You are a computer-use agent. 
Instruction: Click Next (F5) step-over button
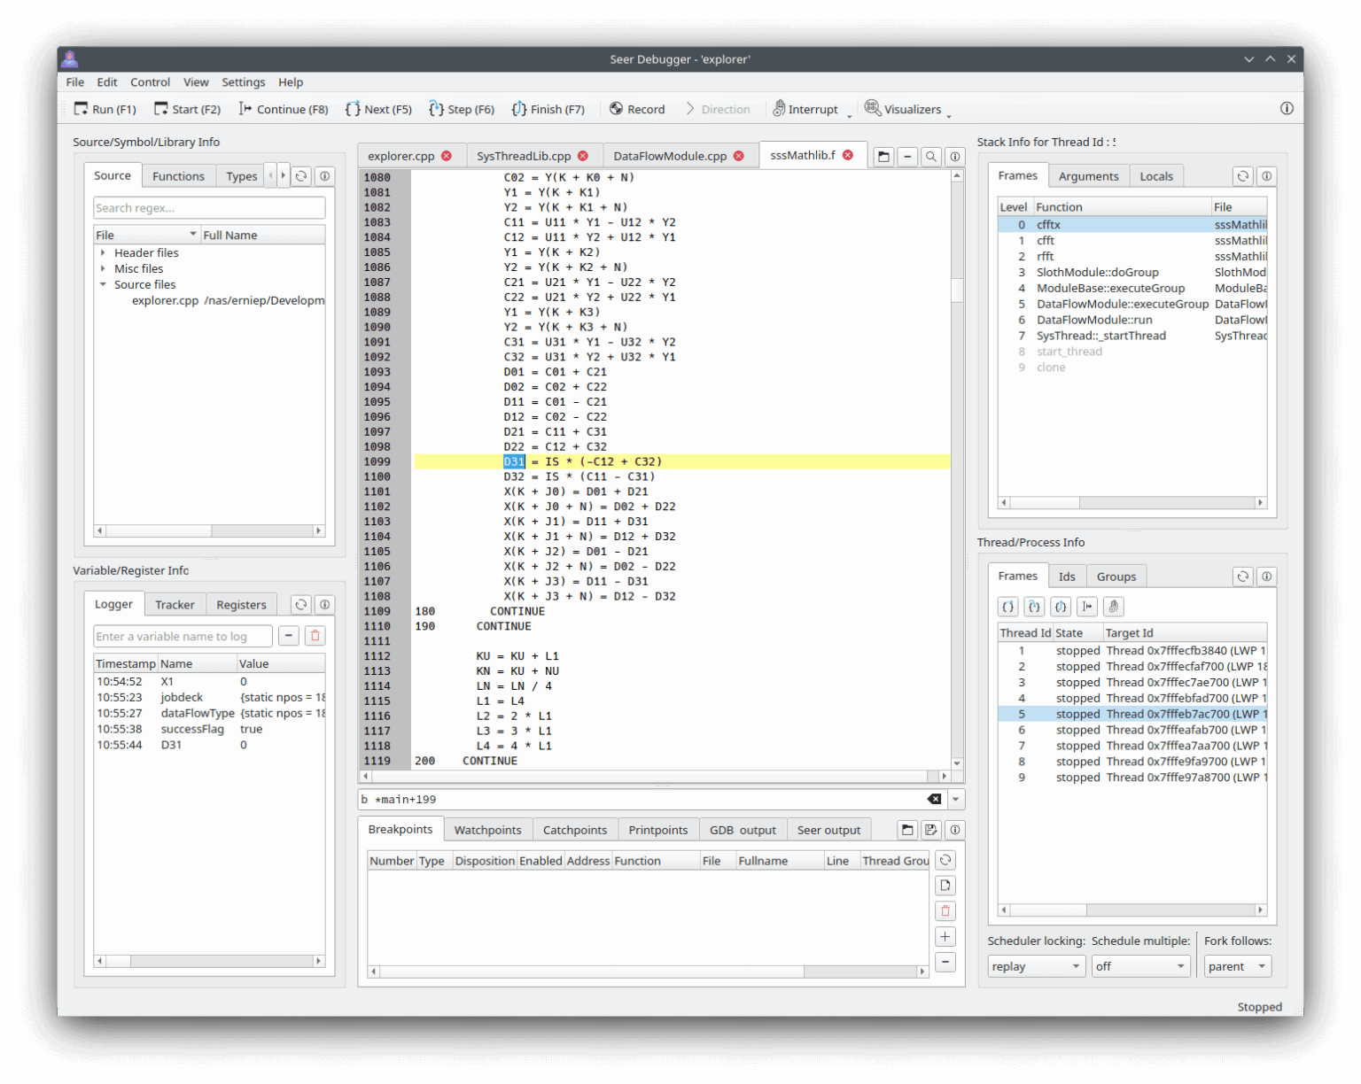[378, 109]
